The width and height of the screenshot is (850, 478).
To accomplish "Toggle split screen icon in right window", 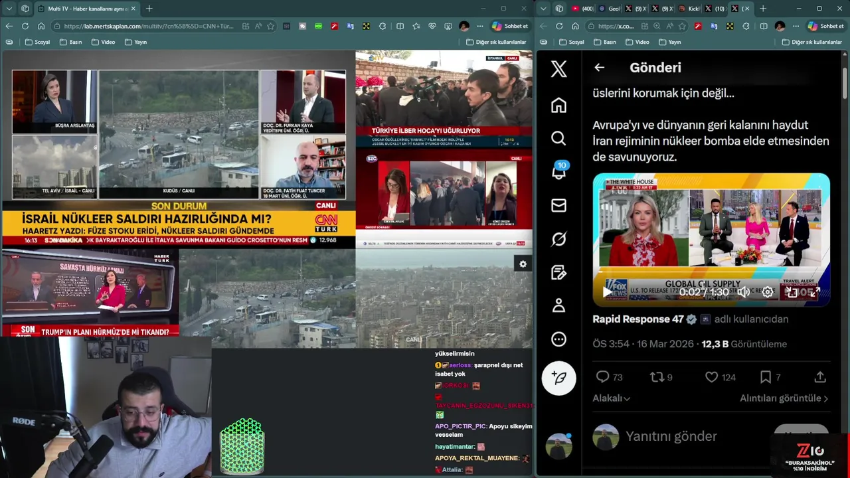I will coord(764,26).
